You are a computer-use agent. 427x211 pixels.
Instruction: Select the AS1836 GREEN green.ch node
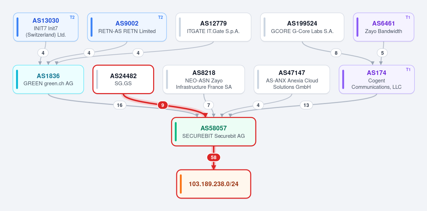point(48,79)
